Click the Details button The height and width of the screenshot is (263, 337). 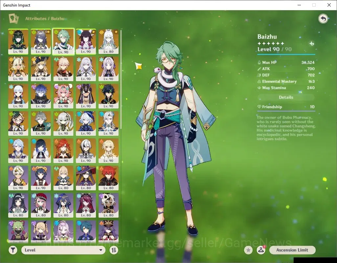click(x=286, y=97)
